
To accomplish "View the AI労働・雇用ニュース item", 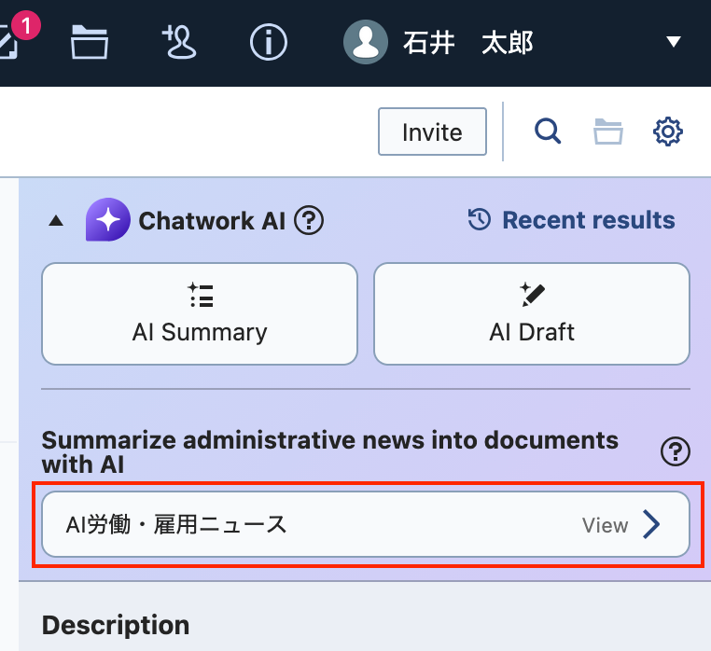I will pos(366,524).
